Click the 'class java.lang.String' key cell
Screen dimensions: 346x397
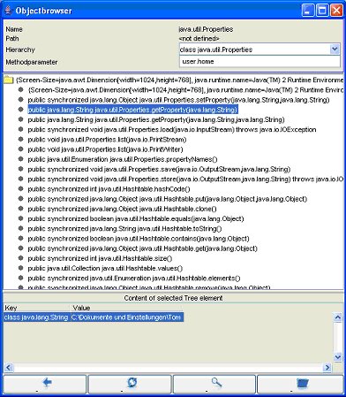click(36, 317)
